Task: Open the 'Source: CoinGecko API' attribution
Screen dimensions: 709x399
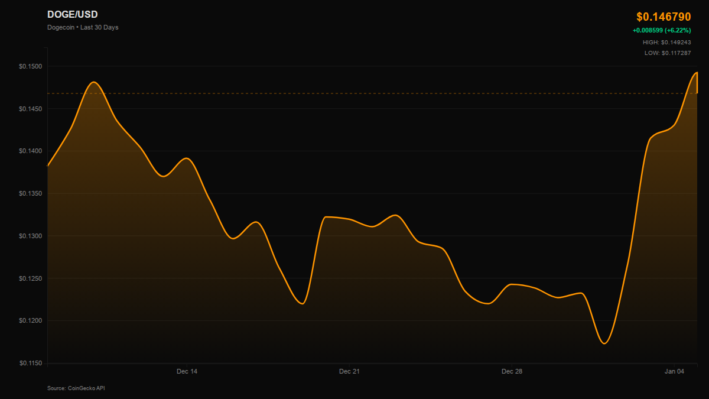Action: pos(76,388)
